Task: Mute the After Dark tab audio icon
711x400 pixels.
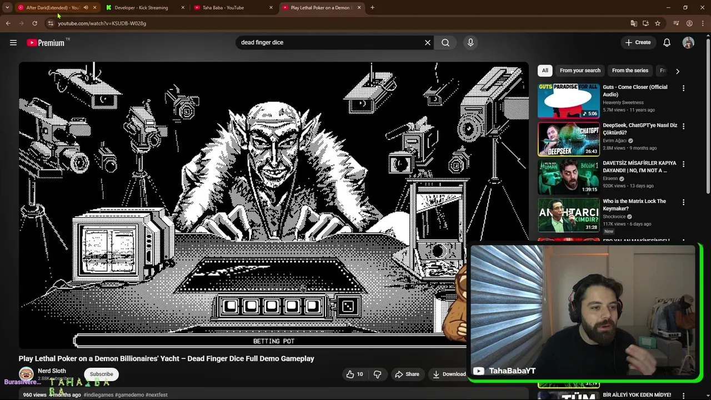Action: (86, 8)
